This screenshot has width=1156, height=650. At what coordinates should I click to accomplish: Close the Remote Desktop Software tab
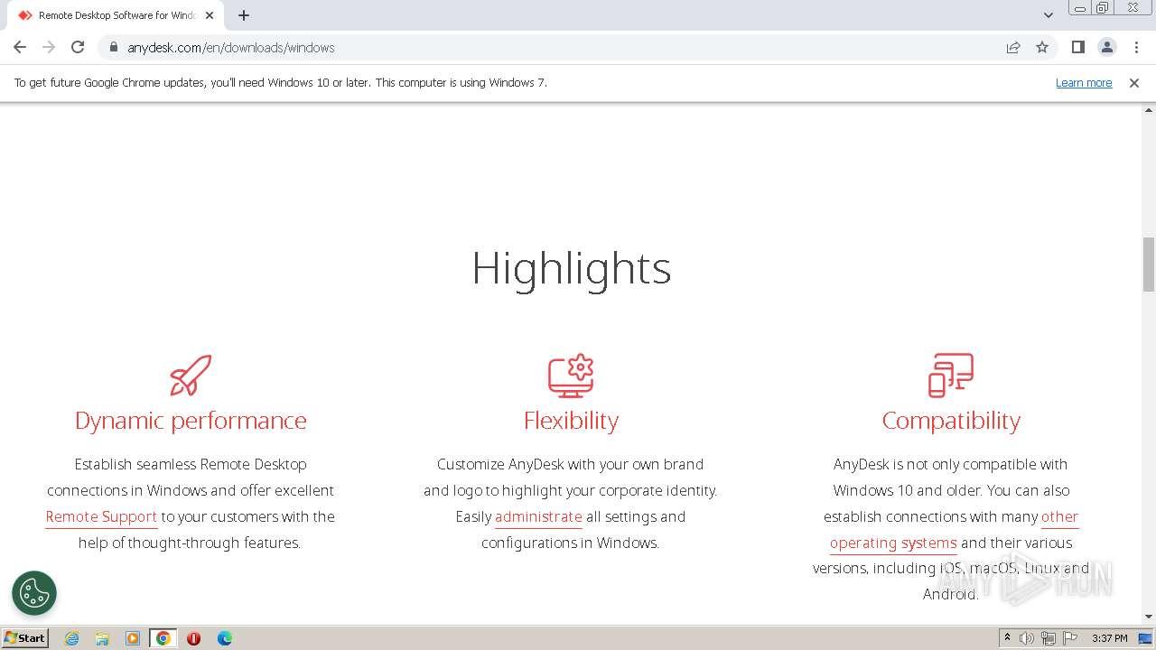coord(210,15)
